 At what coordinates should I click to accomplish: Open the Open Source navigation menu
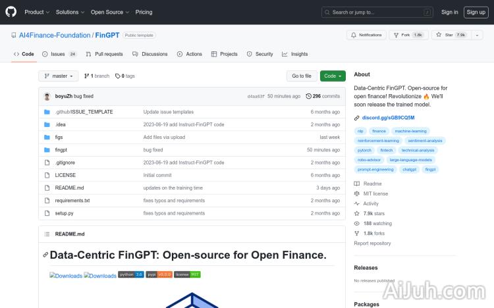(109, 12)
